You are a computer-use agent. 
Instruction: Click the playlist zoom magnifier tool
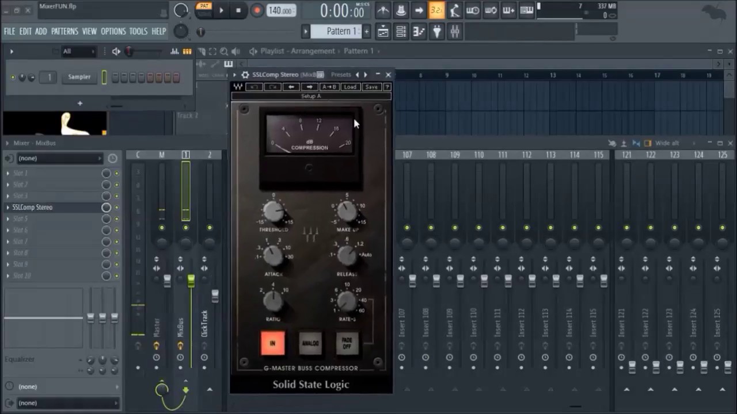(224, 51)
